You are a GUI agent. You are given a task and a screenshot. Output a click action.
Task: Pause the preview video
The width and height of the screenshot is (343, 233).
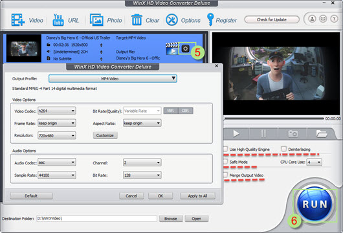pyautogui.click(x=263, y=133)
